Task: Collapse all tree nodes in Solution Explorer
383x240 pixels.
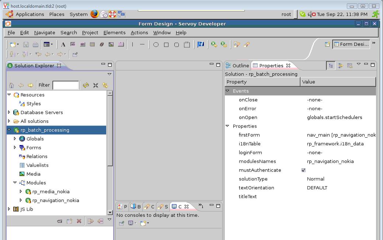Action: (x=95, y=85)
